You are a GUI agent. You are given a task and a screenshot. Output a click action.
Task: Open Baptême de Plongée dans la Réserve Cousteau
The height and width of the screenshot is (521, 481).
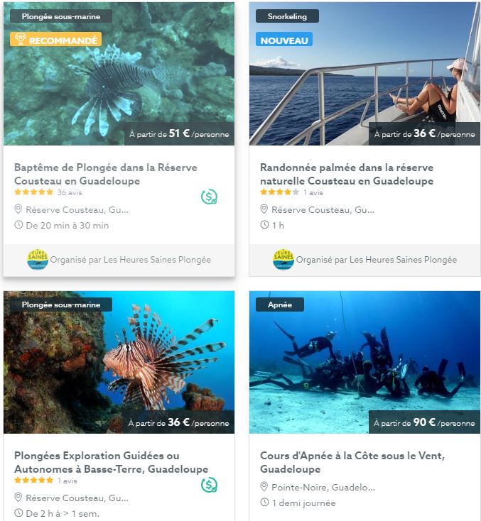[x=105, y=174]
